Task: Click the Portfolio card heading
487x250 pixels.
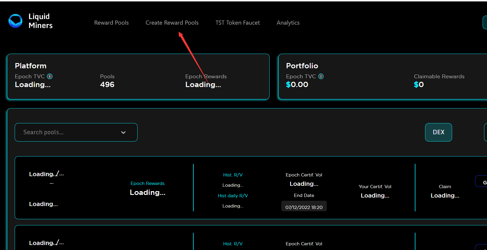Action: 302,66
